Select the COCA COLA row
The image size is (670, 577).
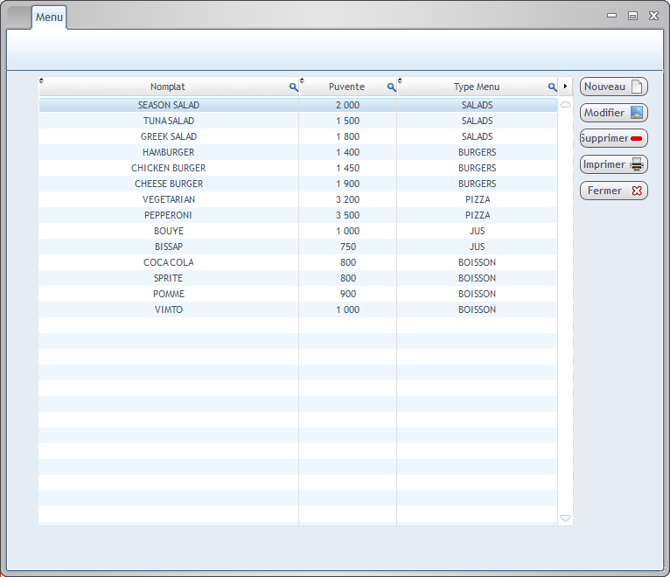(168, 262)
